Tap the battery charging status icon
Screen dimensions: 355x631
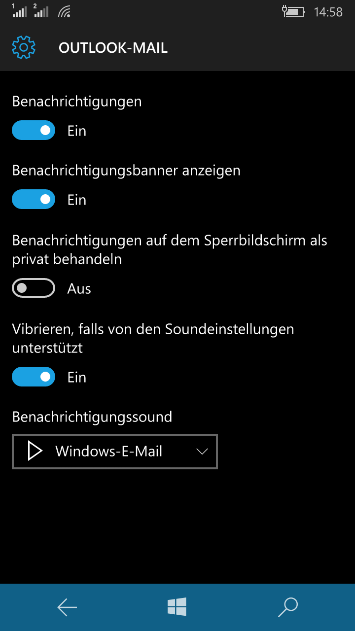point(293,11)
